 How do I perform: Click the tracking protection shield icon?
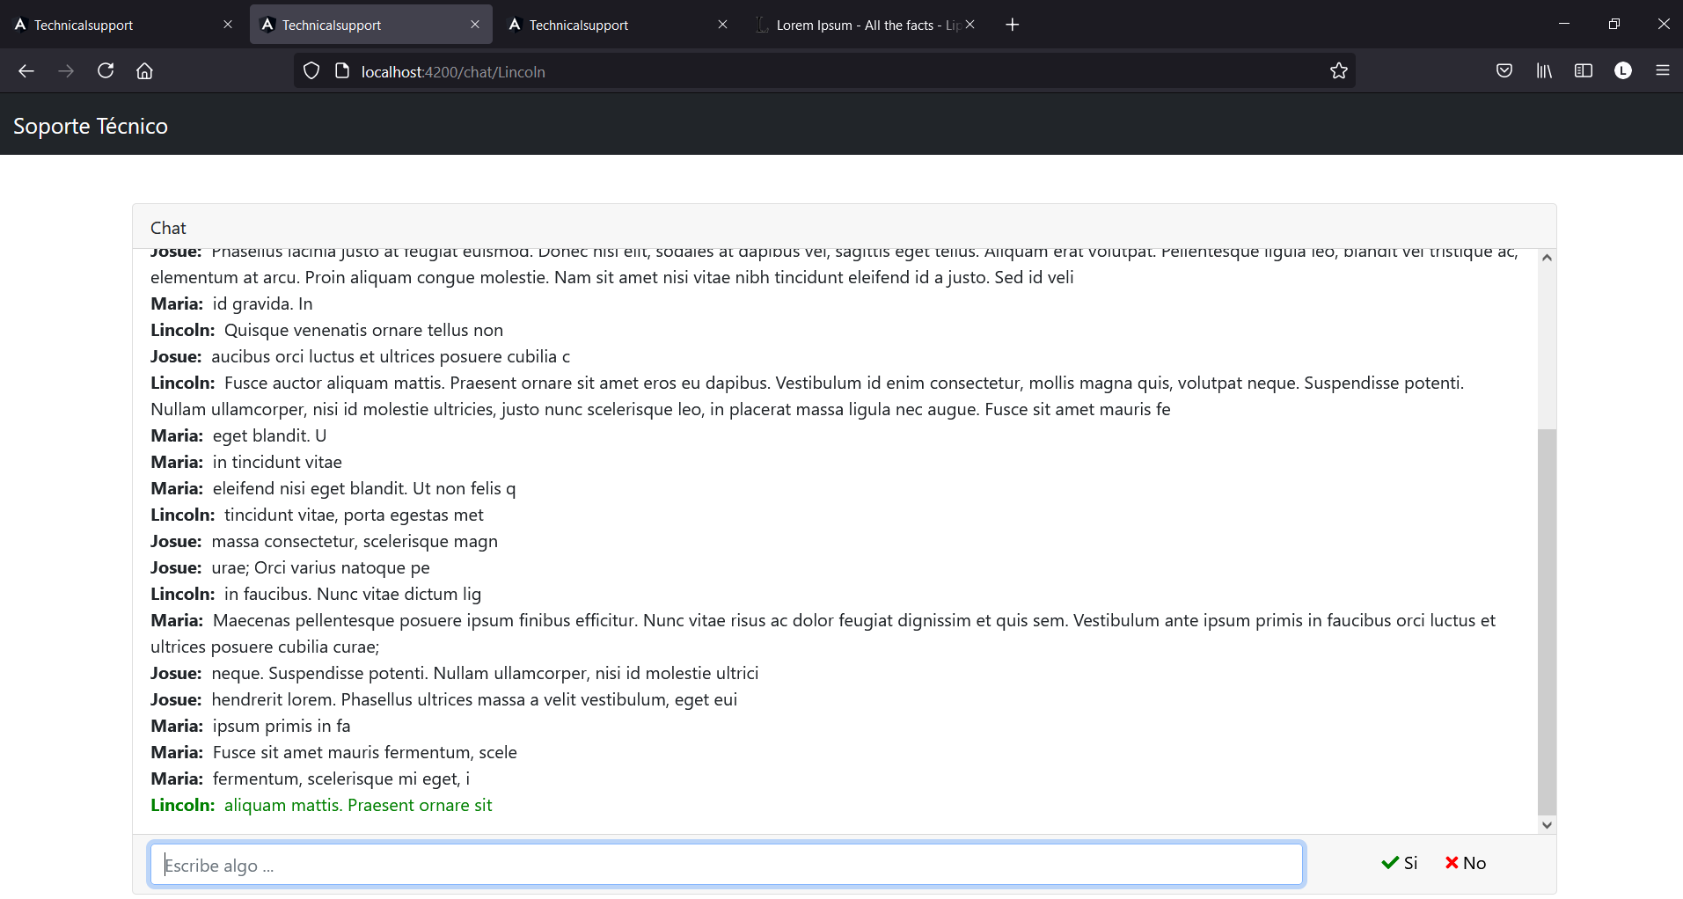click(311, 71)
